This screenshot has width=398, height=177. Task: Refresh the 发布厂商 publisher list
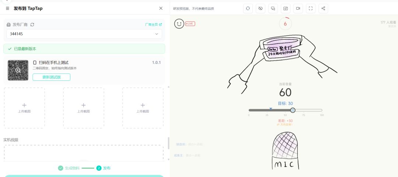click(x=32, y=25)
